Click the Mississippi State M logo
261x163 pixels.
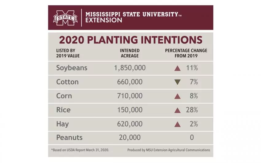click(65, 17)
